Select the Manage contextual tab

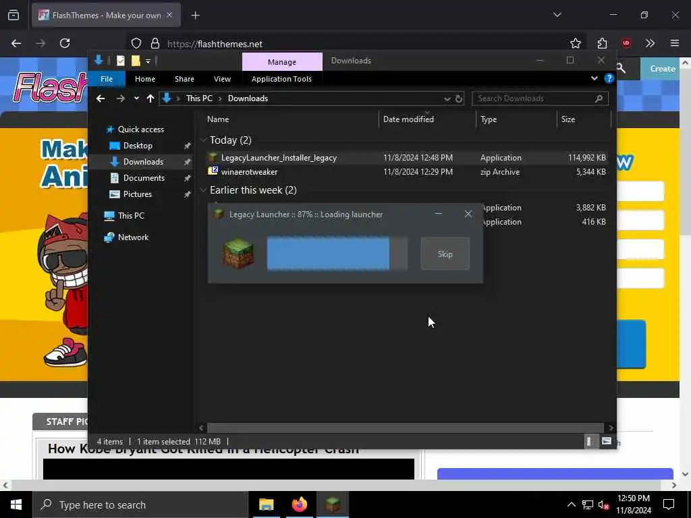(x=282, y=61)
